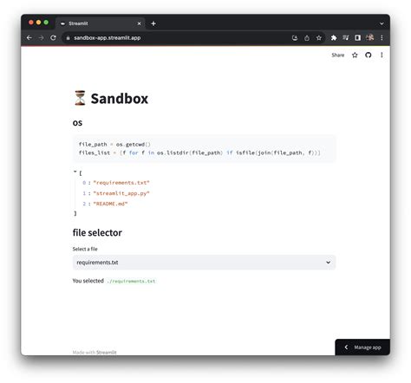411x383 pixels.
Task: Click the file selector heading
Action: click(97, 232)
